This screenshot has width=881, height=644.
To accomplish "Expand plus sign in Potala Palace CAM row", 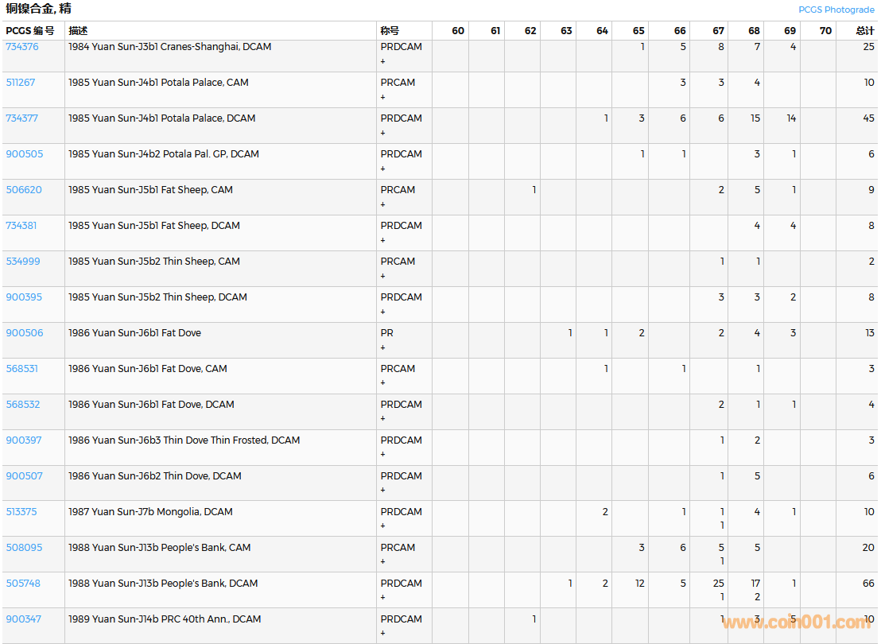I will pyautogui.click(x=382, y=97).
